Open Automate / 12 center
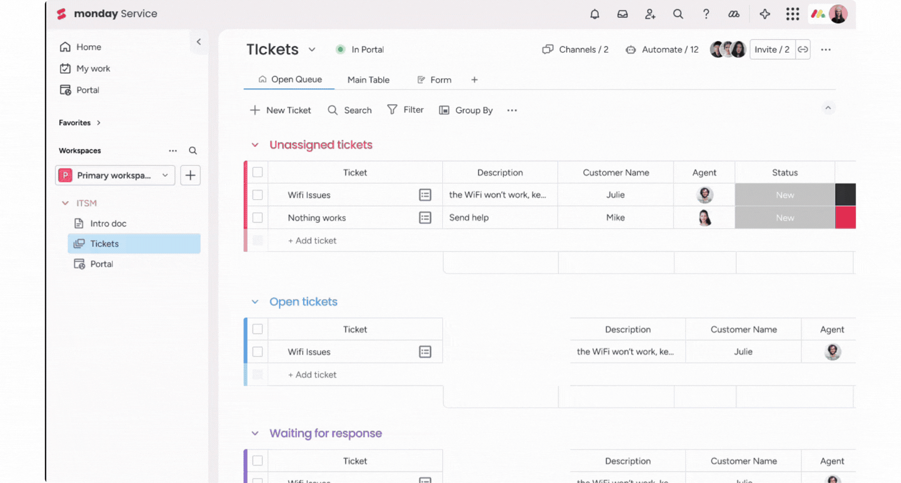The width and height of the screenshot is (901, 483). (x=662, y=49)
